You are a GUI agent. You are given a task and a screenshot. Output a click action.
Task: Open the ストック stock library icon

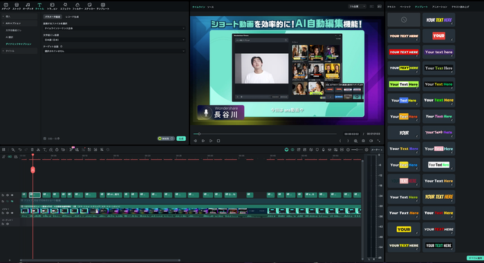pyautogui.click(x=17, y=6)
